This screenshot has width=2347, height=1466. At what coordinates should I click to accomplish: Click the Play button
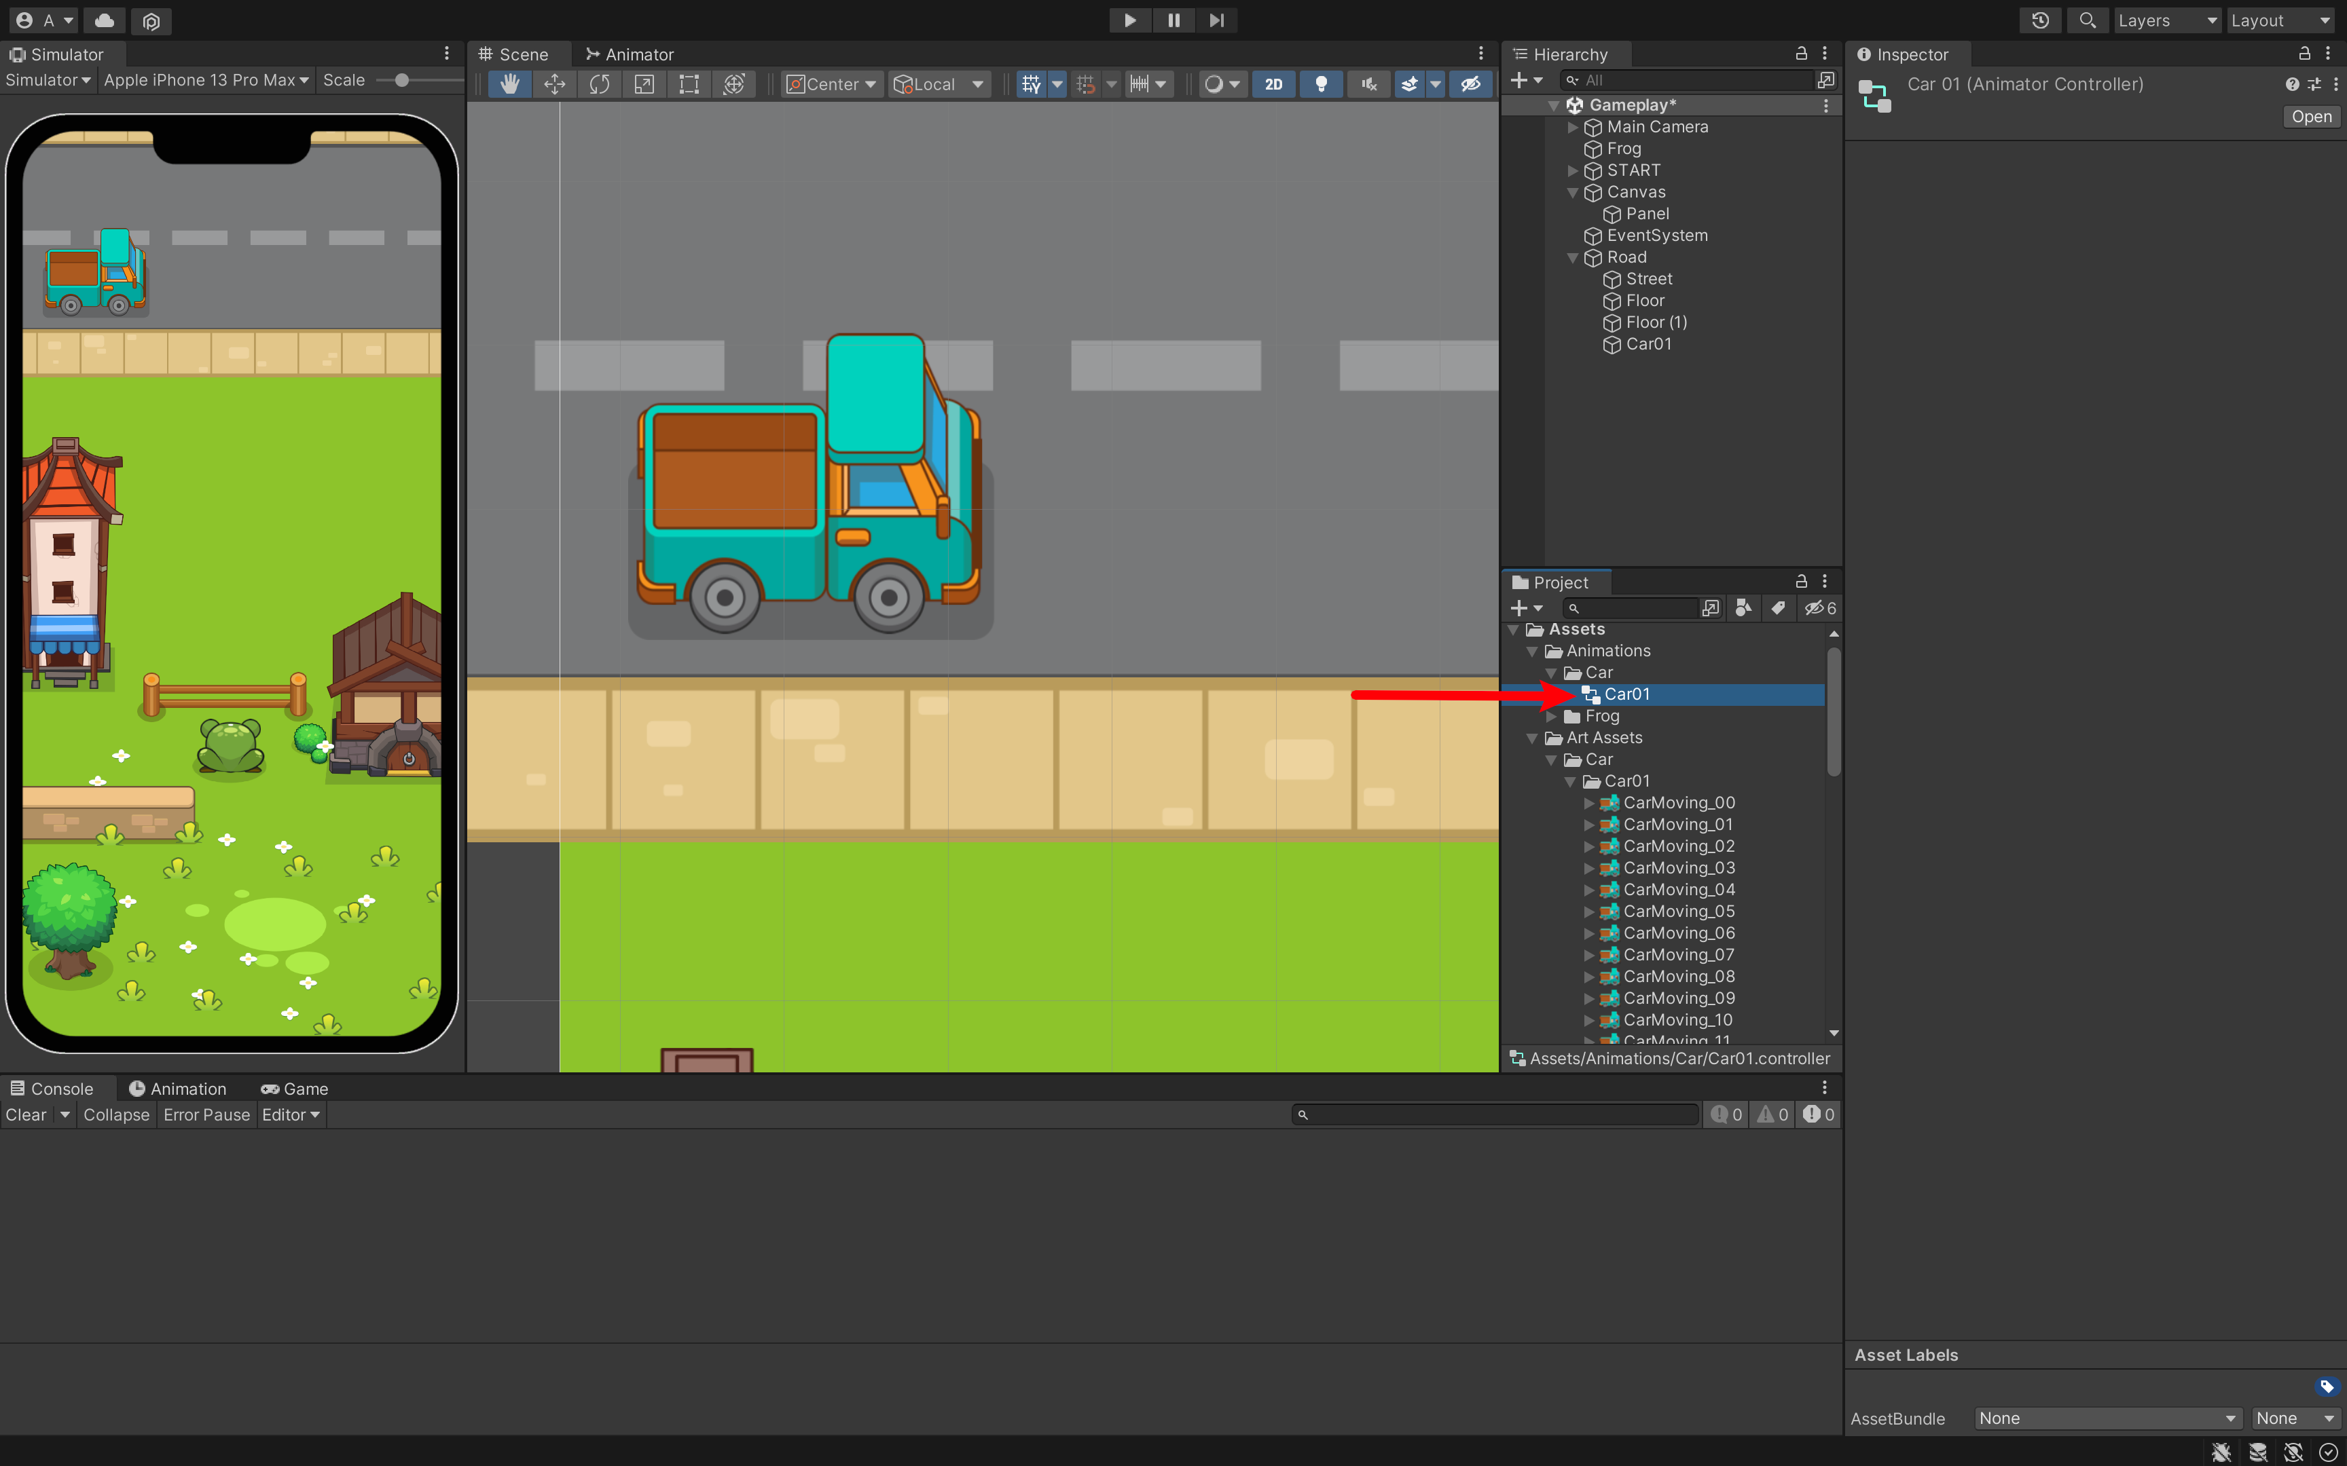click(x=1130, y=20)
